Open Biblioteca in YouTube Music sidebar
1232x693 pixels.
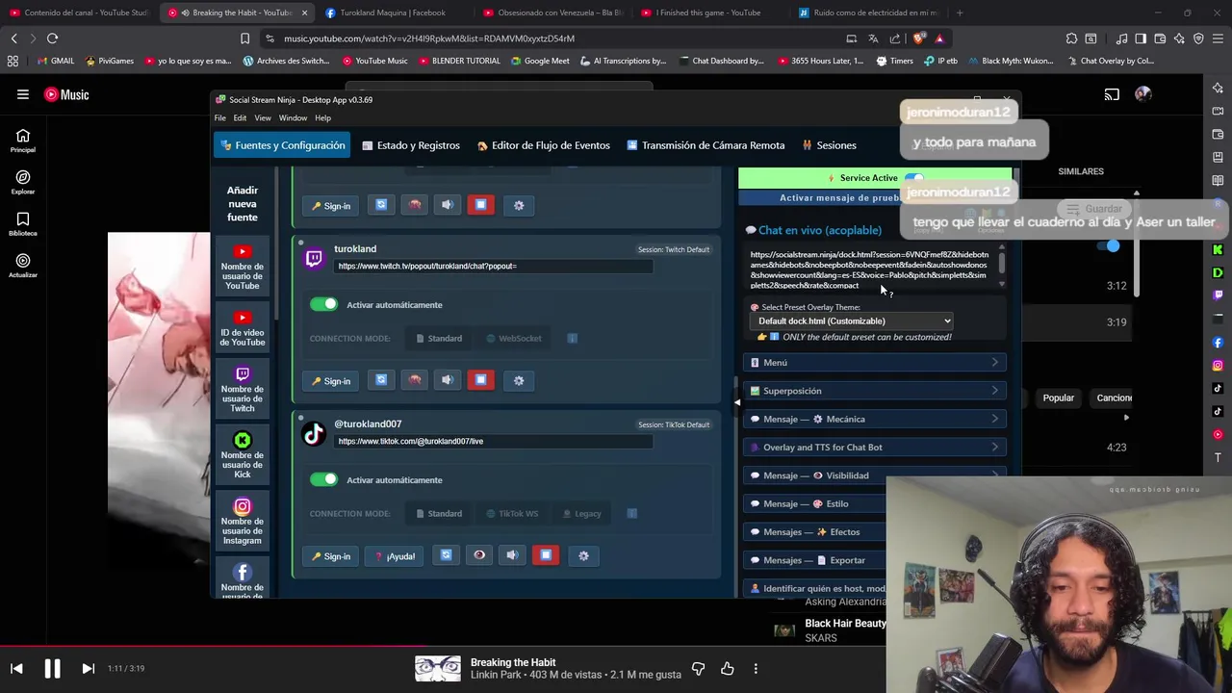[x=23, y=224]
